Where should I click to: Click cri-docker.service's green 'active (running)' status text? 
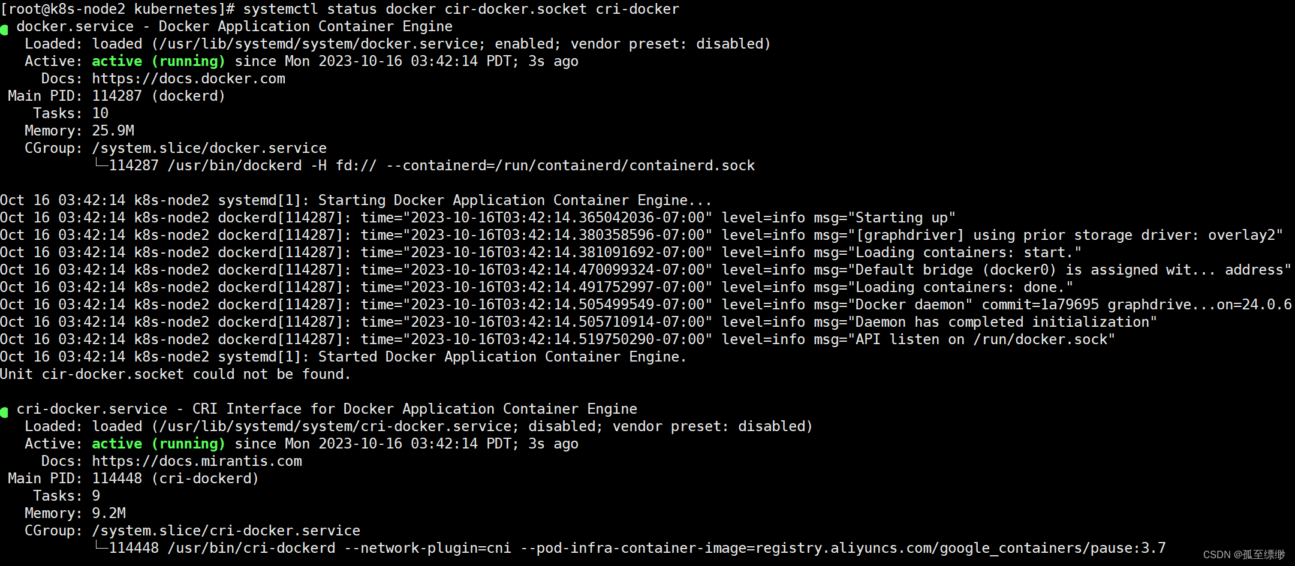click(x=158, y=444)
